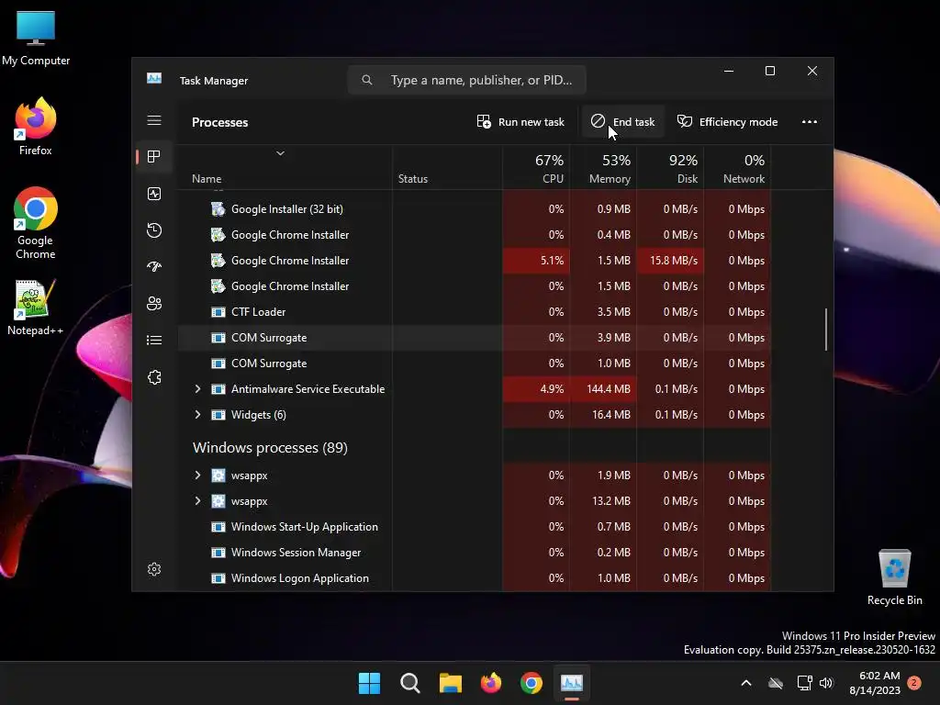Click the process list vertical scrollbar thumb

(826, 330)
